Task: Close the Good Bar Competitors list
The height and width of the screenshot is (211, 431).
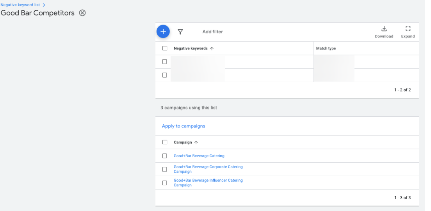Action: (82, 13)
